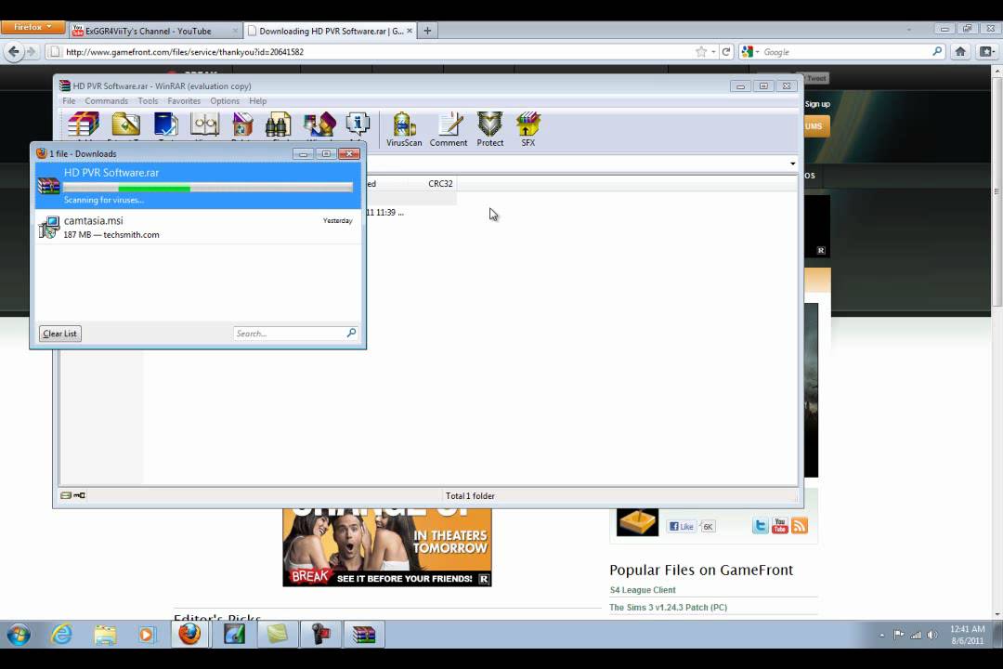Screen dimensions: 1003x669
Task: Click the webpage vertical scrollbar
Action: [x=996, y=192]
